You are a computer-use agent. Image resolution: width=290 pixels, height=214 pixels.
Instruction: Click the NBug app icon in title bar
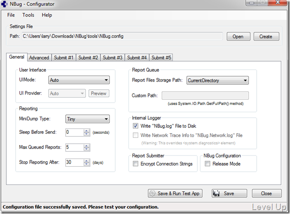point(4,4)
